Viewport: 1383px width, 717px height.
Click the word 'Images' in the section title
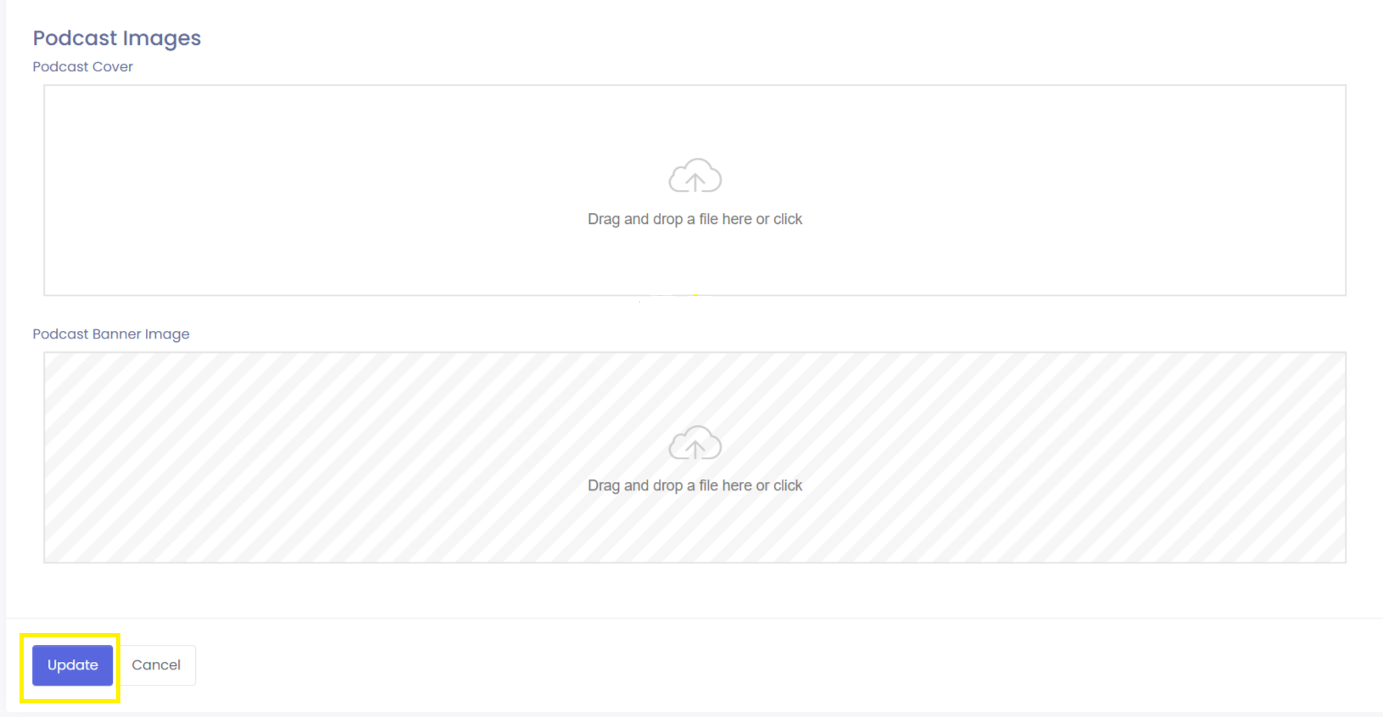tap(162, 39)
